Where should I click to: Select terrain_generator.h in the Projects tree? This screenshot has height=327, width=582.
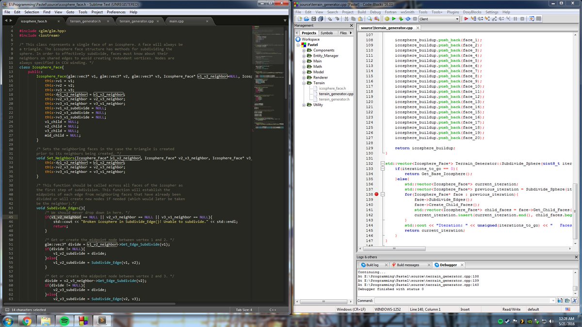pos(334,99)
